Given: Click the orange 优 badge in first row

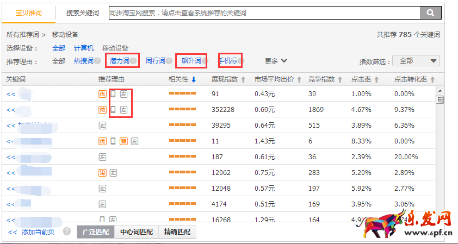Looking at the screenshot, I should tap(102, 94).
